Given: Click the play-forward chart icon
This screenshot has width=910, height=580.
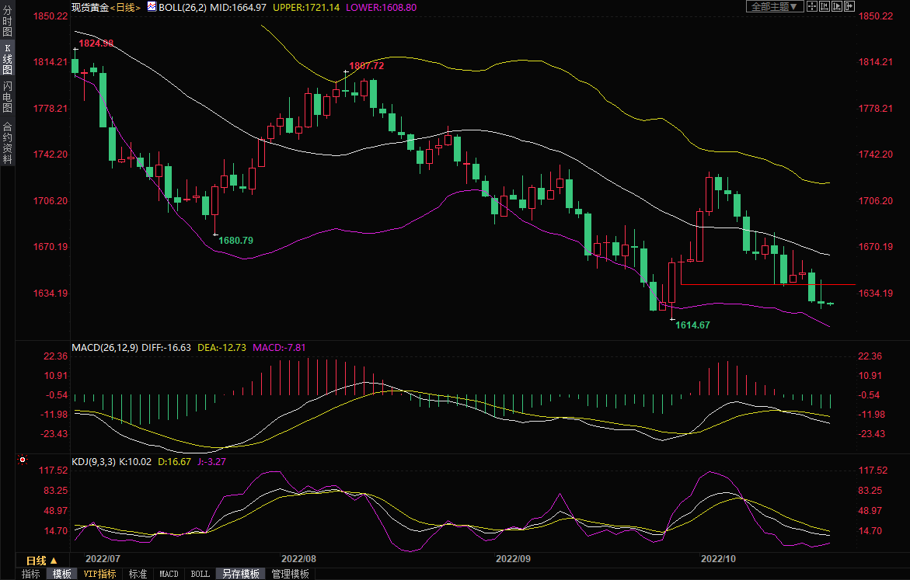Looking at the screenshot, I should tap(837, 6).
